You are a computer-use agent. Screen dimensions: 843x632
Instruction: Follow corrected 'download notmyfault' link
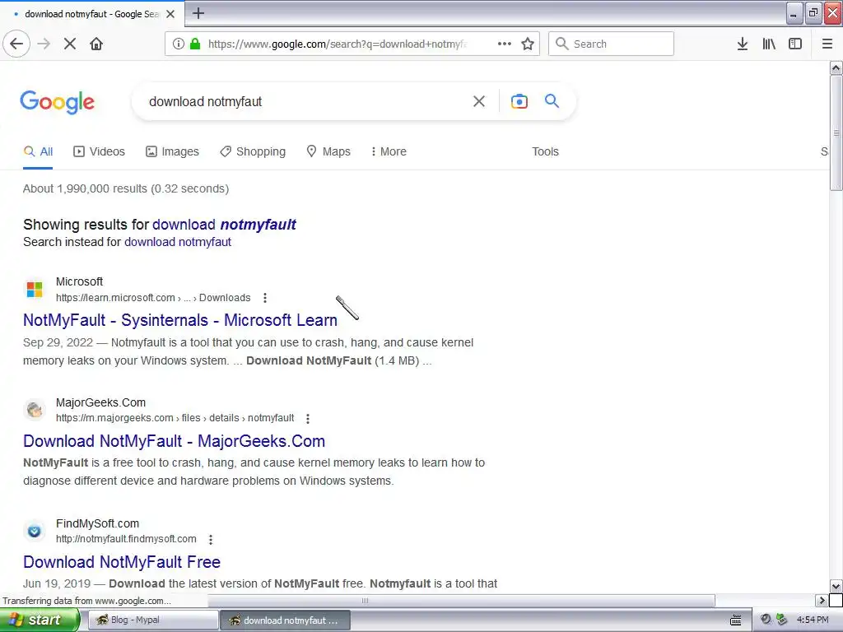click(224, 225)
